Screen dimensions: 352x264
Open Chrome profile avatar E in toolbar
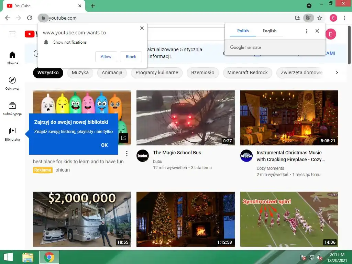(x=333, y=18)
